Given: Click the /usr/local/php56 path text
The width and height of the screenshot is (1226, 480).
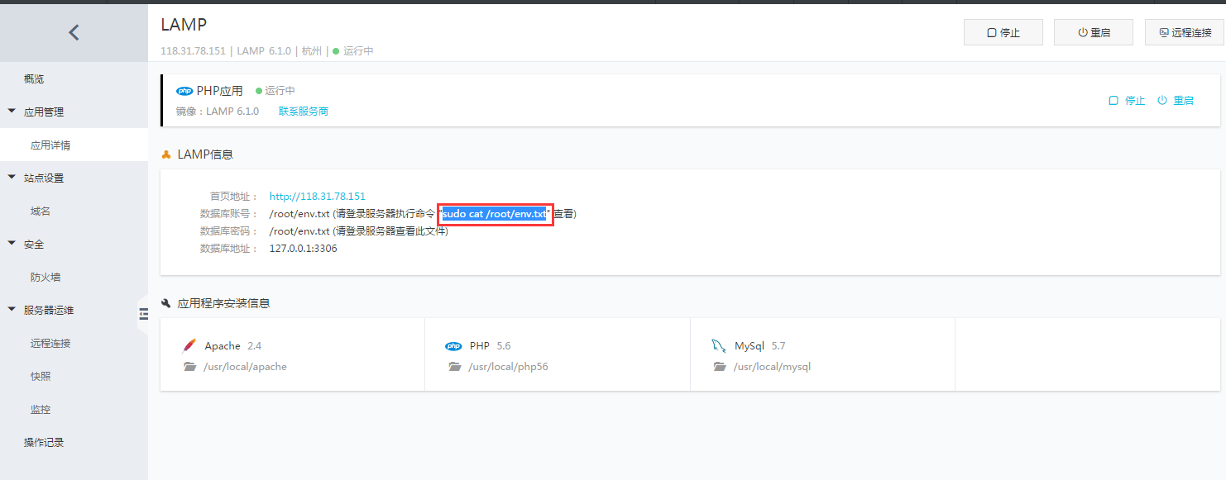Looking at the screenshot, I should (508, 367).
